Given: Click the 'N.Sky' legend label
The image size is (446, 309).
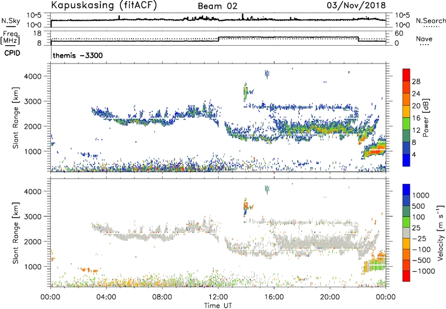Looking at the screenshot, I should coord(11,21).
